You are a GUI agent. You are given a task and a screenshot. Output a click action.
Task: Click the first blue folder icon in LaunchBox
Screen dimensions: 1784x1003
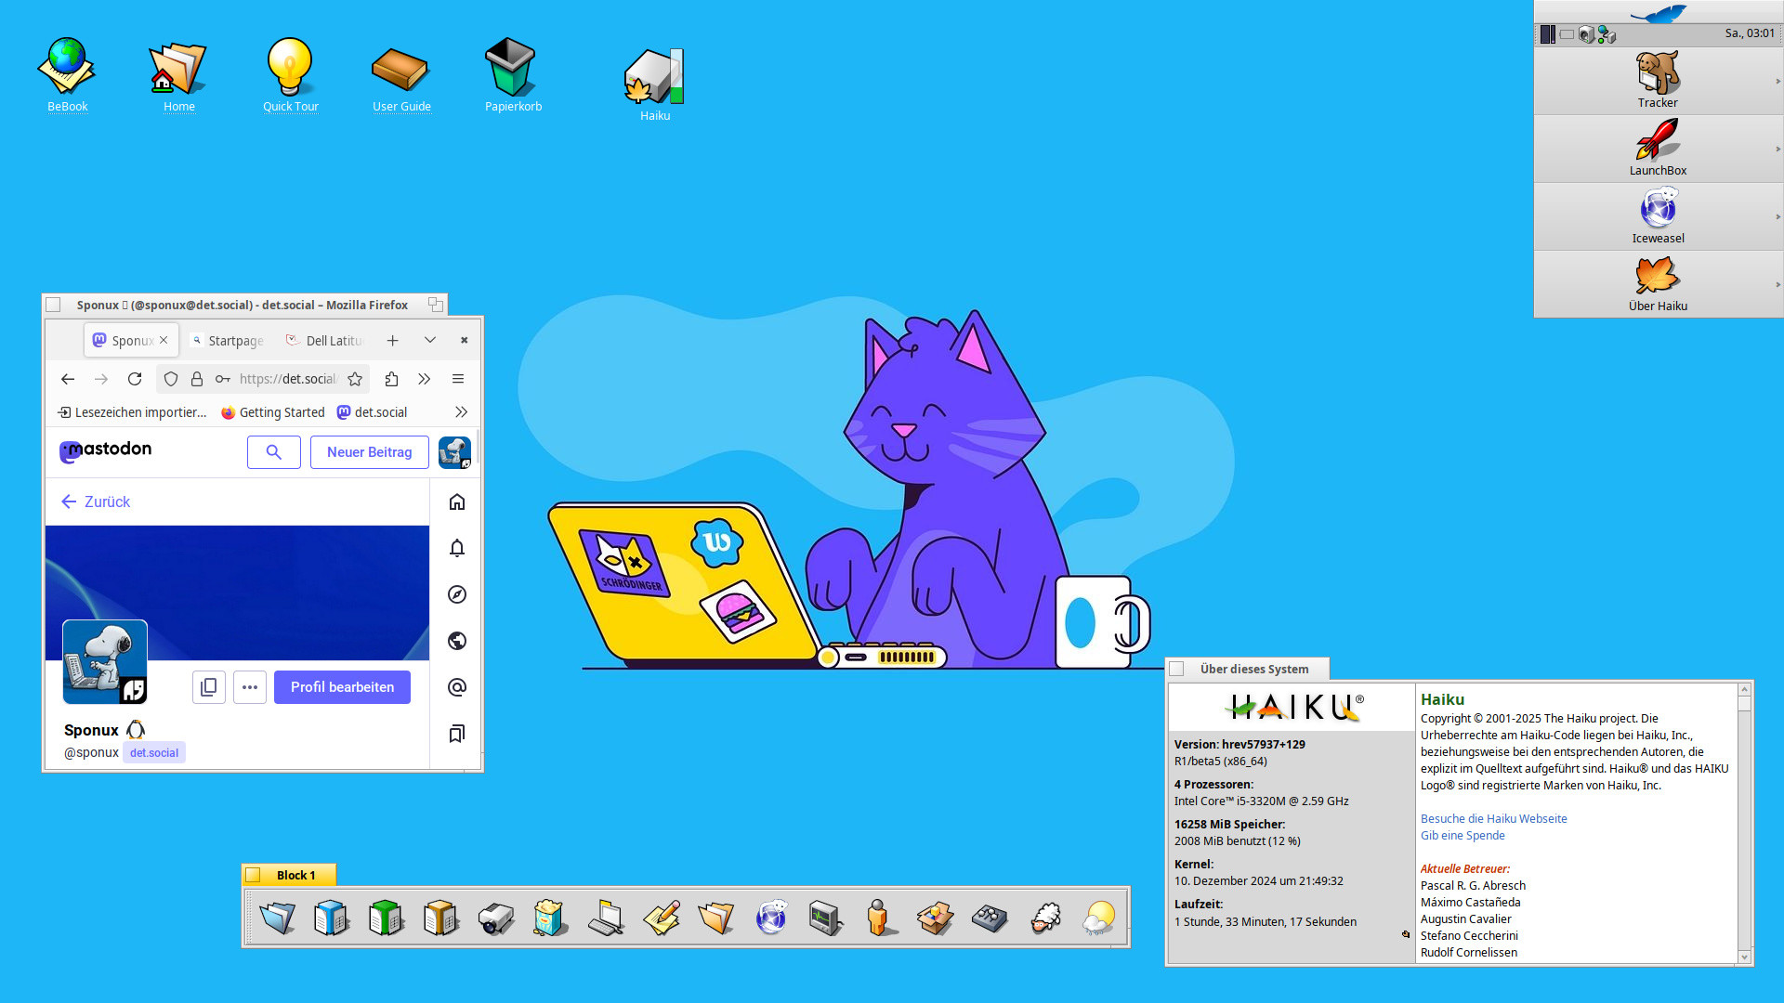[277, 918]
